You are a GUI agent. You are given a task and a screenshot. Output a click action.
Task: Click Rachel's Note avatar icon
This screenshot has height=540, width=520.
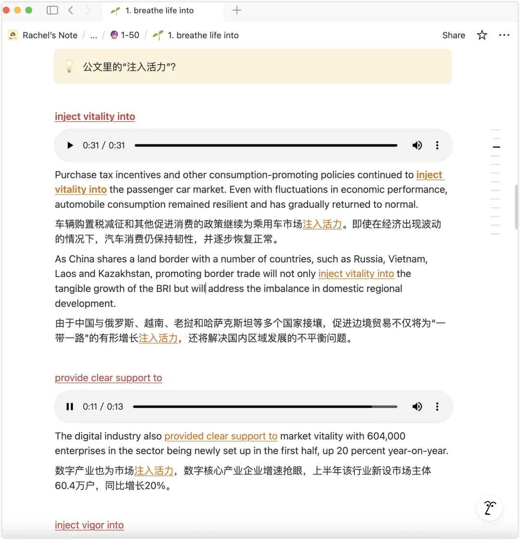click(13, 35)
